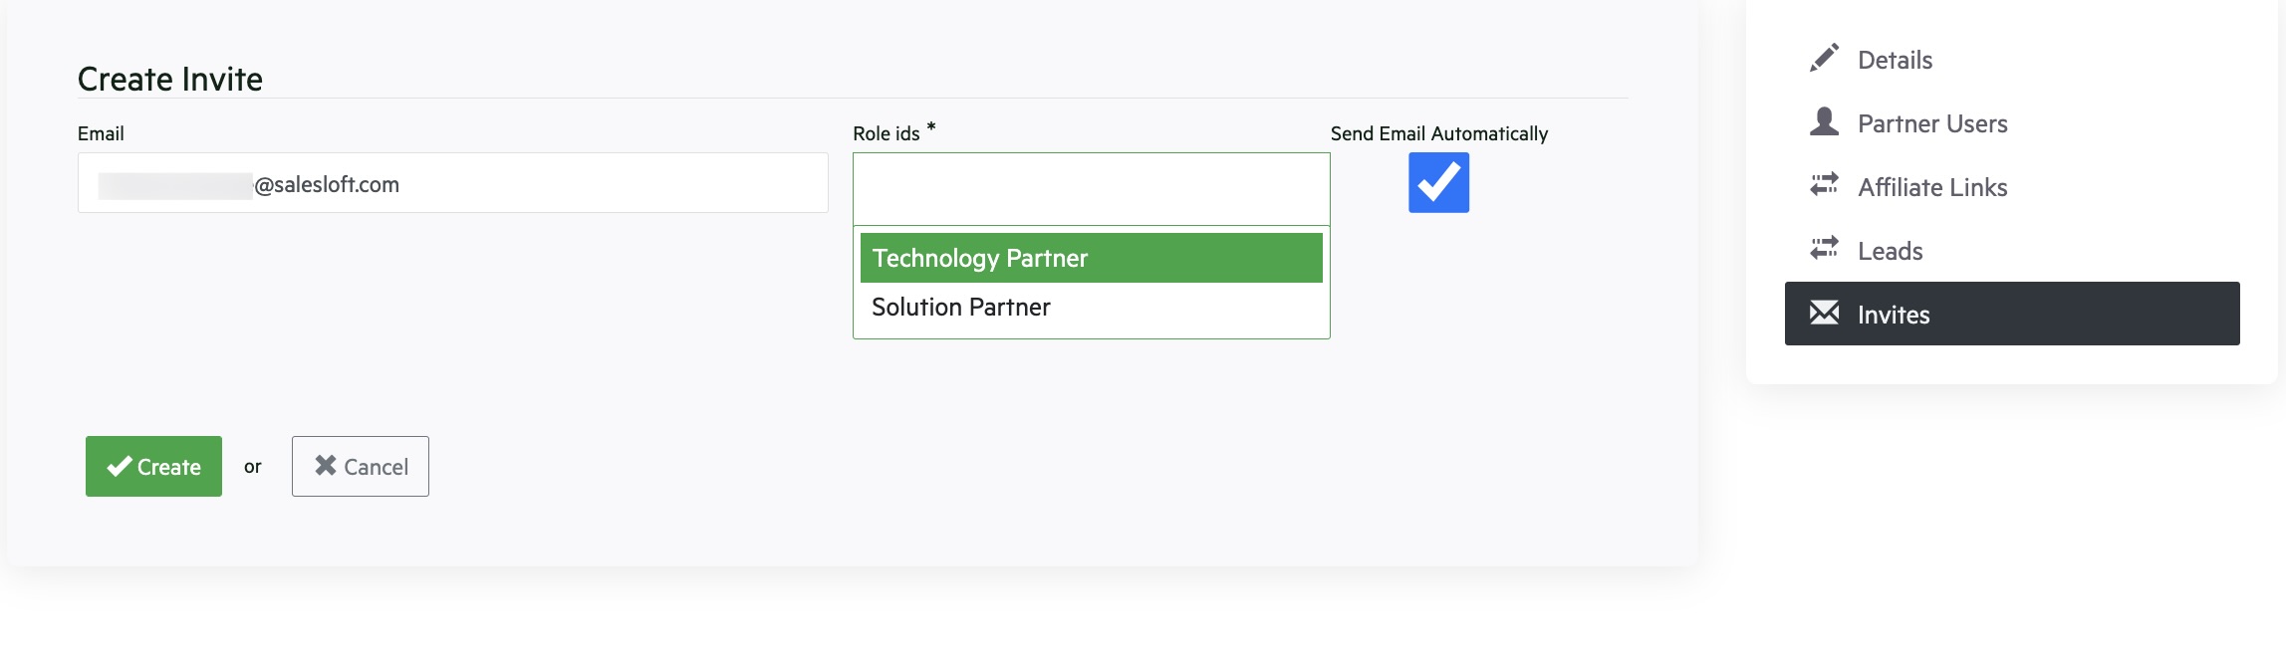Go to the Affiliate Links section
Image resolution: width=2286 pixels, height=647 pixels.
point(1932,186)
